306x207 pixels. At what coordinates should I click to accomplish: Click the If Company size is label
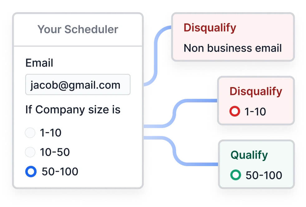click(73, 110)
